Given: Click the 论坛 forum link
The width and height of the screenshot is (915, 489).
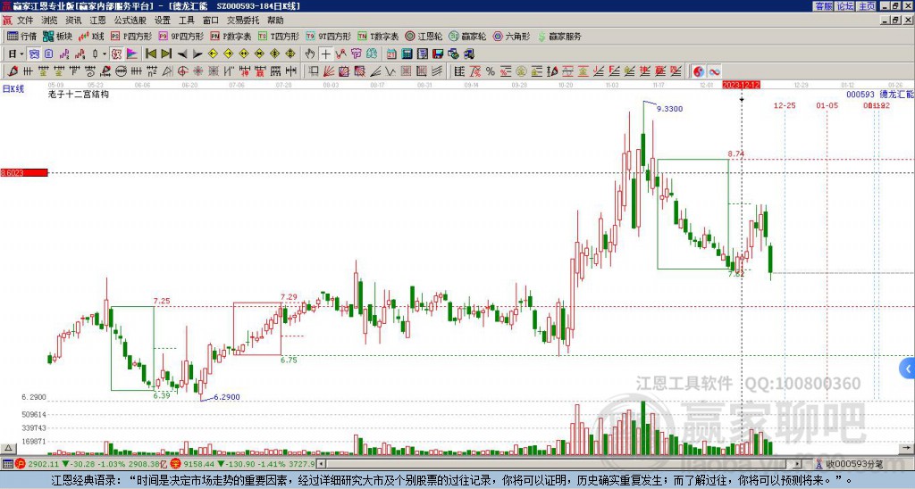Looking at the screenshot, I should point(845,6).
